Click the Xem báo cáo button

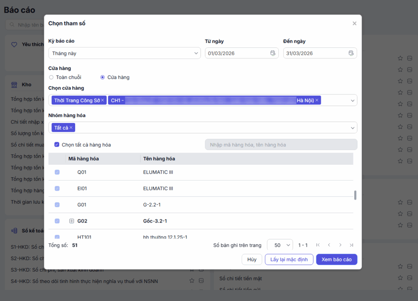[336, 259]
